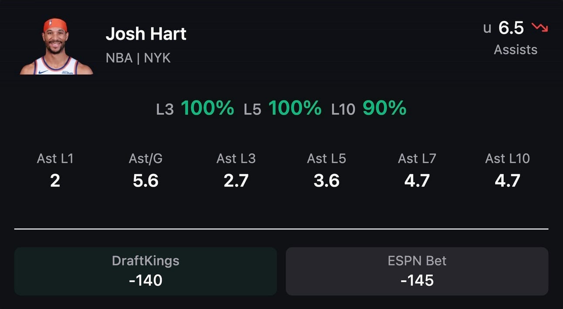This screenshot has height=309, width=563.
Task: Select the DraftKings -140 odds button
Action: click(146, 271)
